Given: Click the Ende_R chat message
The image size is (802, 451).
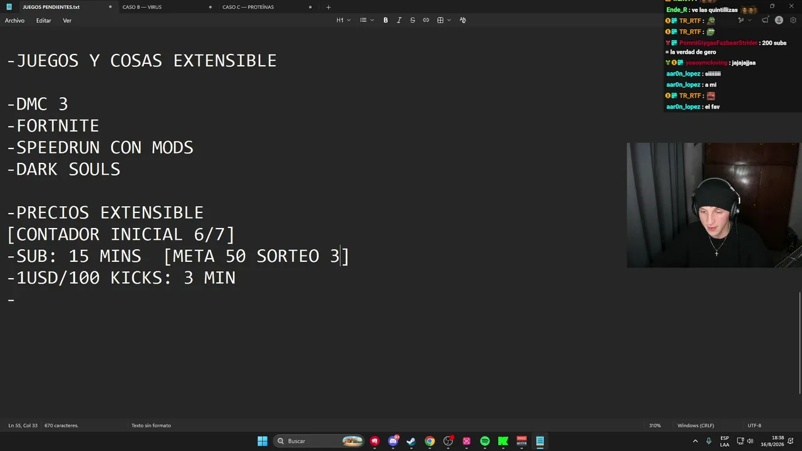Looking at the screenshot, I should click(712, 10).
